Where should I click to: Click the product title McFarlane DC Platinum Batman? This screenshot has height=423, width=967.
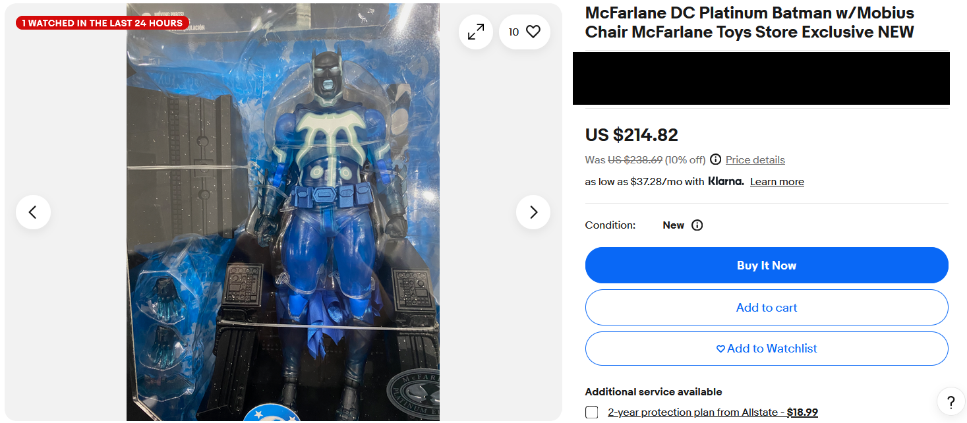pyautogui.click(x=749, y=22)
